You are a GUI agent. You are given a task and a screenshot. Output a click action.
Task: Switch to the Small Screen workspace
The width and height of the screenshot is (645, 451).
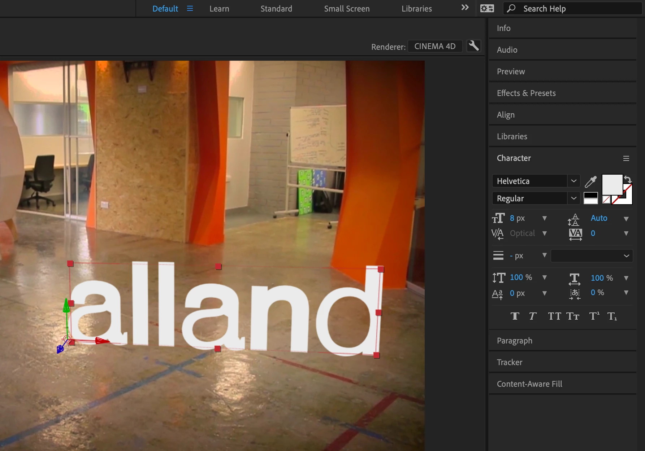point(347,9)
